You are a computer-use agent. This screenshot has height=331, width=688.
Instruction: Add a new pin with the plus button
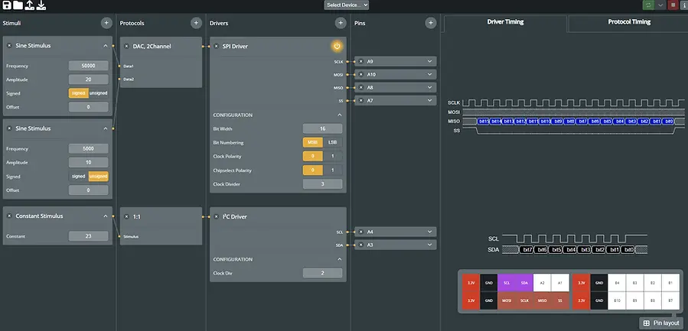click(431, 23)
